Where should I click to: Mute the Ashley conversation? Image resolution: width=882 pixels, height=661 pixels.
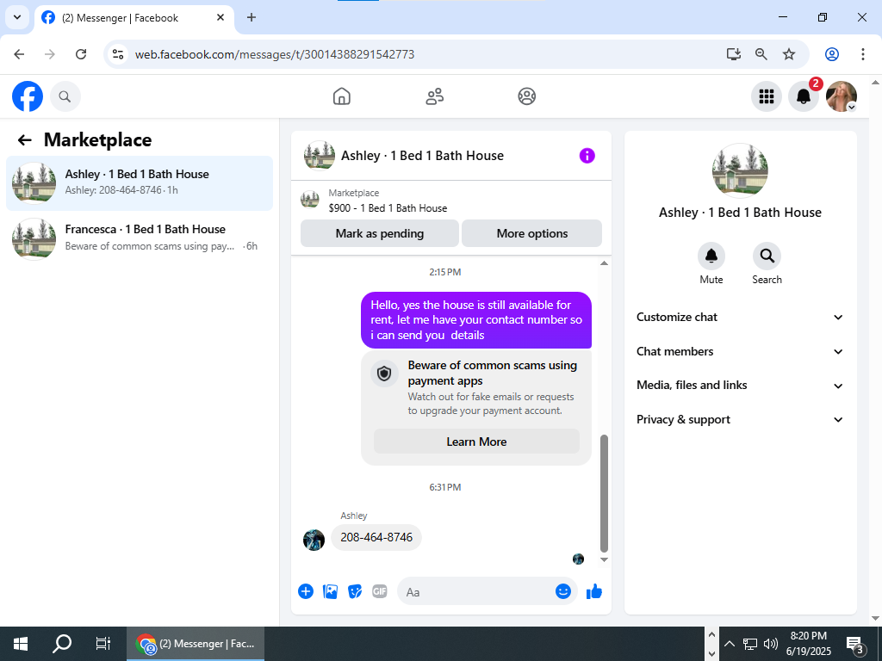pyautogui.click(x=711, y=256)
